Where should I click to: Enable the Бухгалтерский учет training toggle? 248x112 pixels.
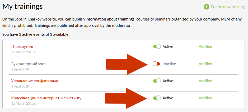pyautogui.click(x=156, y=64)
